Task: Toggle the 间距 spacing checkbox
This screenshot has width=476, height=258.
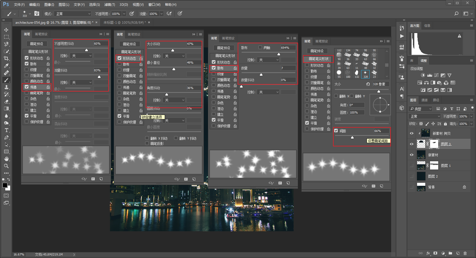Action: 336,131
